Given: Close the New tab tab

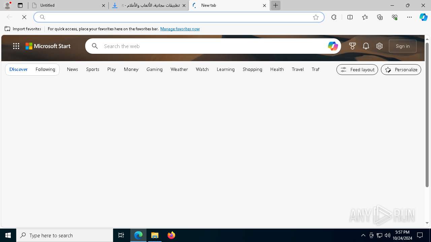Looking at the screenshot, I should click(264, 5).
